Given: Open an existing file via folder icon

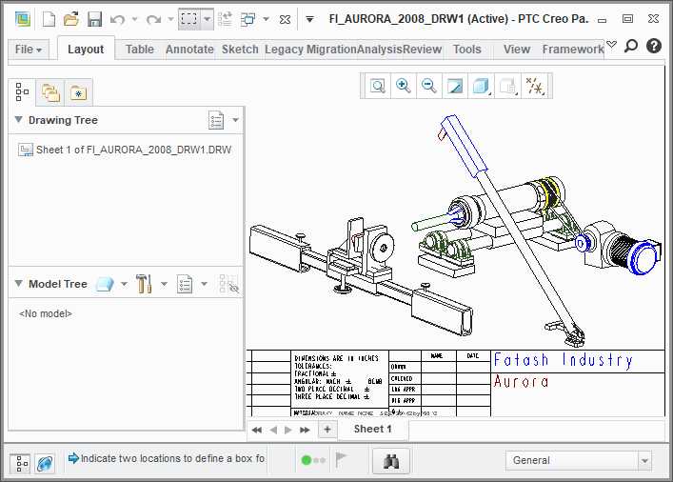Looking at the screenshot, I should 71,19.
